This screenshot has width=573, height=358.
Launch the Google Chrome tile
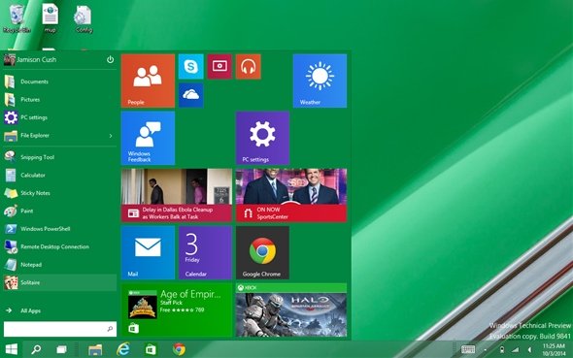tap(262, 252)
